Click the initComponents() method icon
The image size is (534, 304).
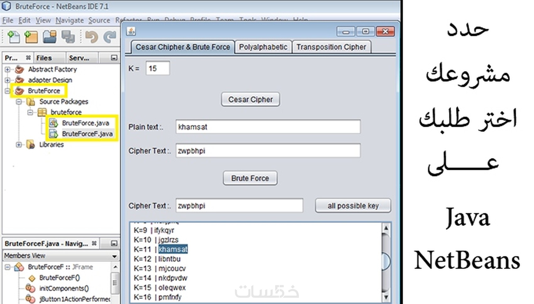[30, 288]
